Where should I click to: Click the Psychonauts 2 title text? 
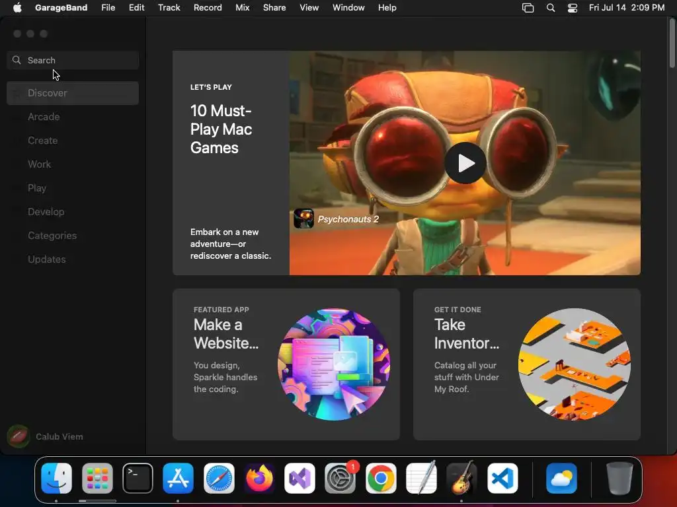tap(348, 219)
